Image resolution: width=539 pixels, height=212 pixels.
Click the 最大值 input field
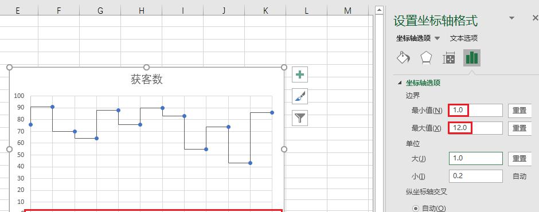point(476,128)
